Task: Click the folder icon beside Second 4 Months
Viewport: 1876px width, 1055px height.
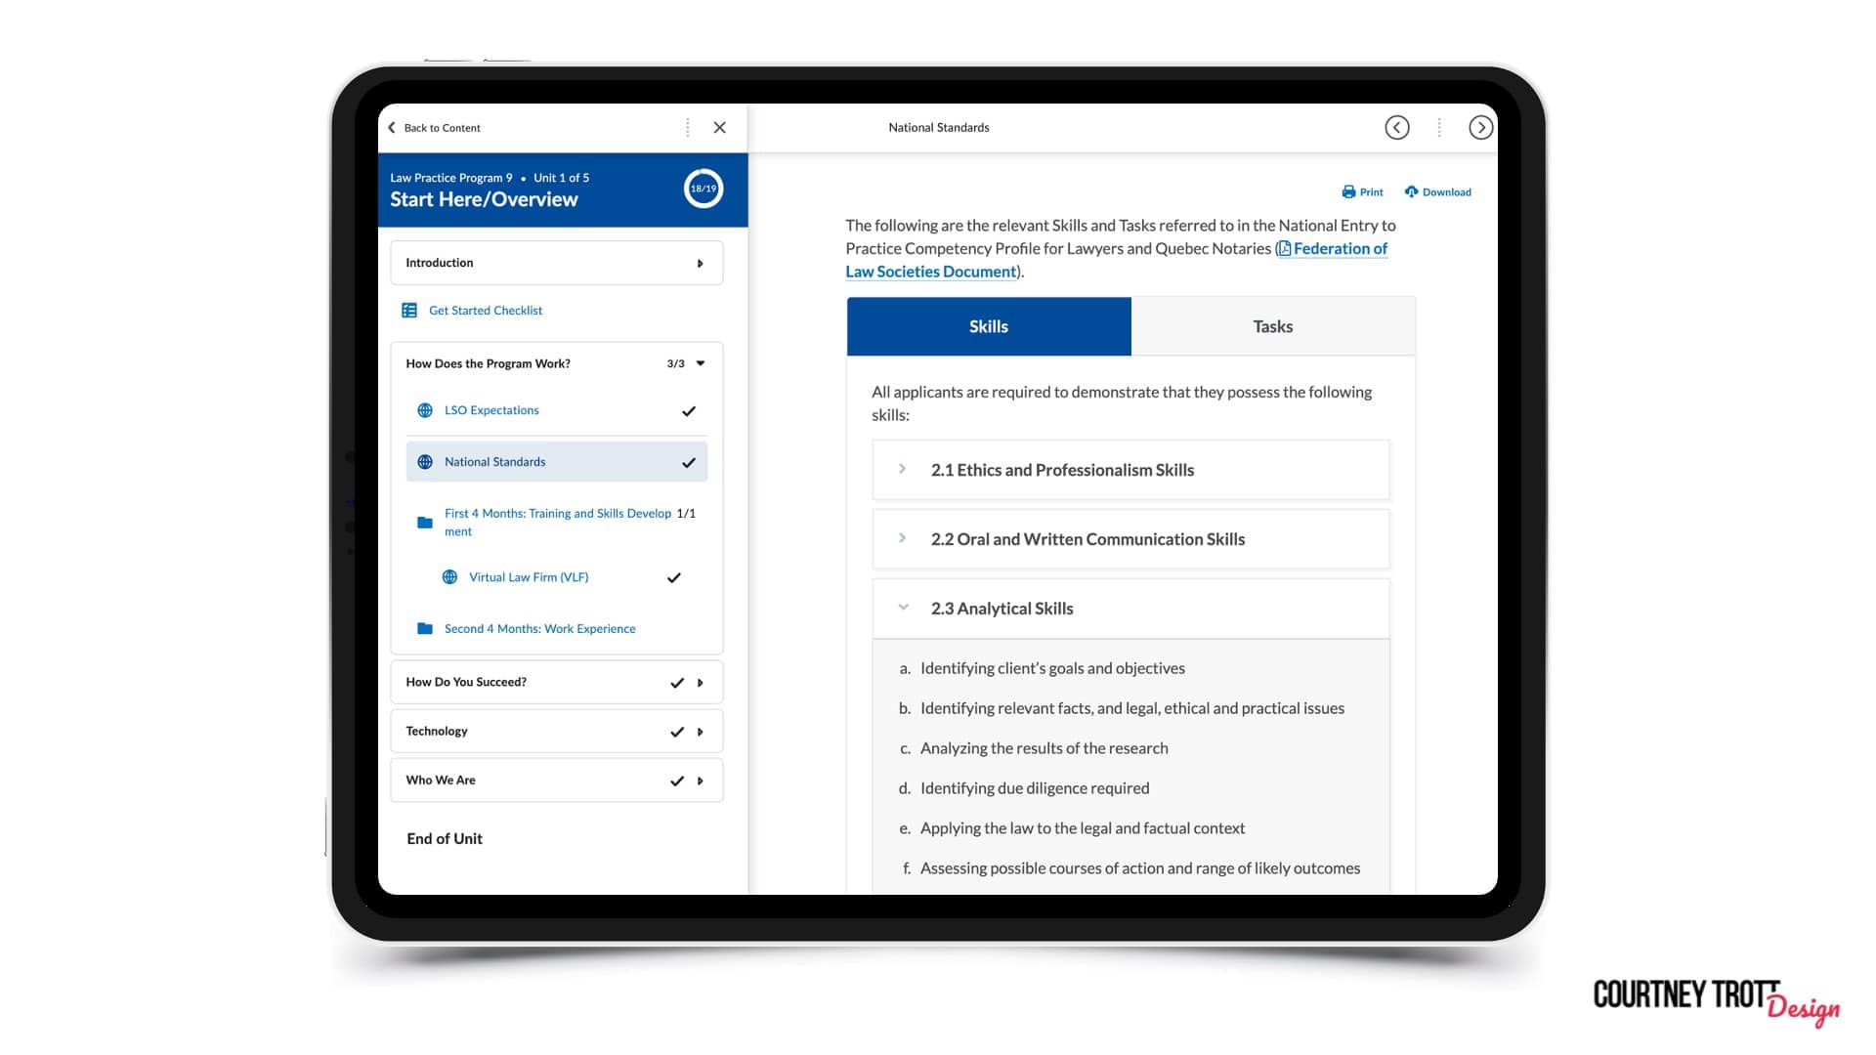Action: point(425,629)
